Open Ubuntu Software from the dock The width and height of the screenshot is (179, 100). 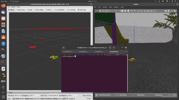click(3, 37)
